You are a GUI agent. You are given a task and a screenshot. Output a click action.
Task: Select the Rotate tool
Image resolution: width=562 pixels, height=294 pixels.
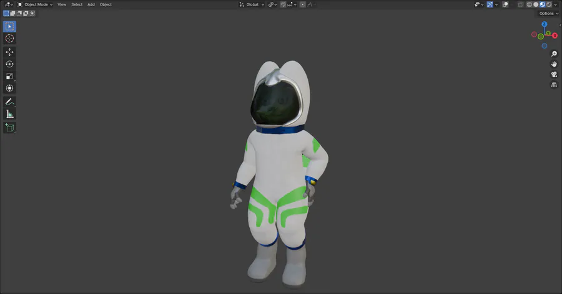9,64
